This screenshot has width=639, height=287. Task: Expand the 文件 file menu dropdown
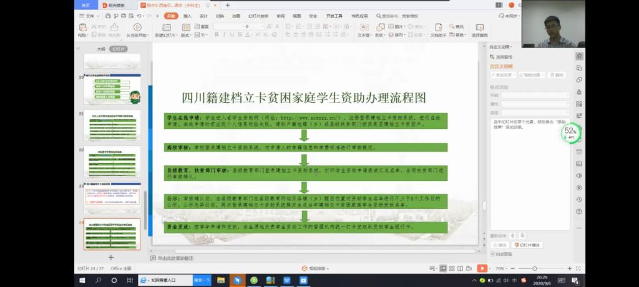tap(91, 16)
